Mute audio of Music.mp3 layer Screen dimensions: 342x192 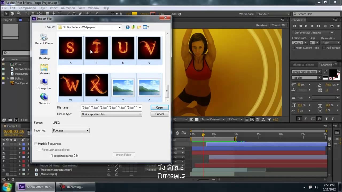pos(7,174)
